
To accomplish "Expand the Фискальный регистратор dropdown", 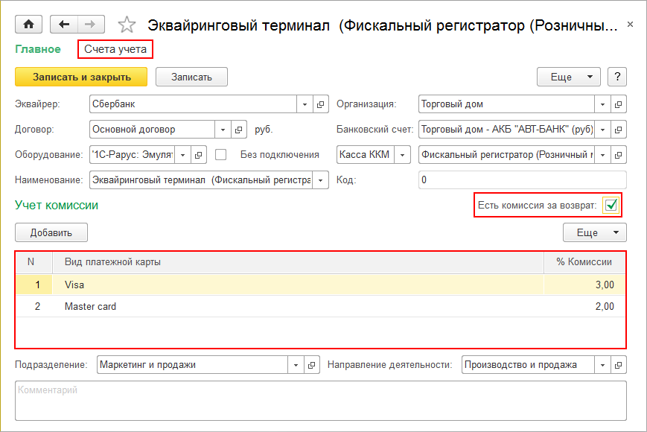I will [x=602, y=155].
